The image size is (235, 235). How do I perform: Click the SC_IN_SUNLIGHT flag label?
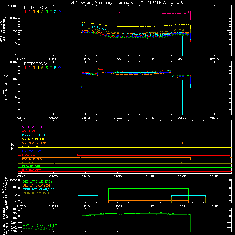click(x=34, y=139)
